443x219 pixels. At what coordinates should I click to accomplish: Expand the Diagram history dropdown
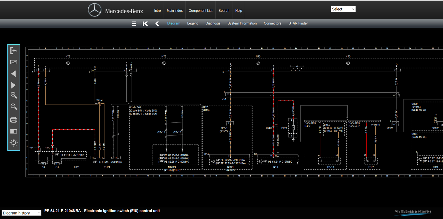point(21,213)
